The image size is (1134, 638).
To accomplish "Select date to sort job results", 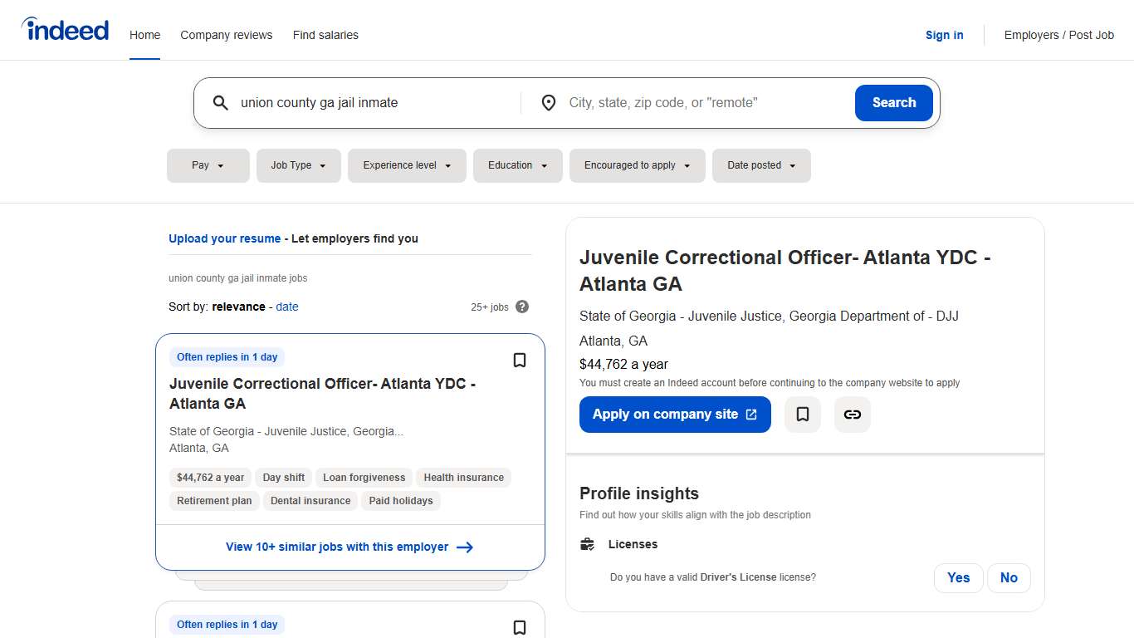I will 286,307.
